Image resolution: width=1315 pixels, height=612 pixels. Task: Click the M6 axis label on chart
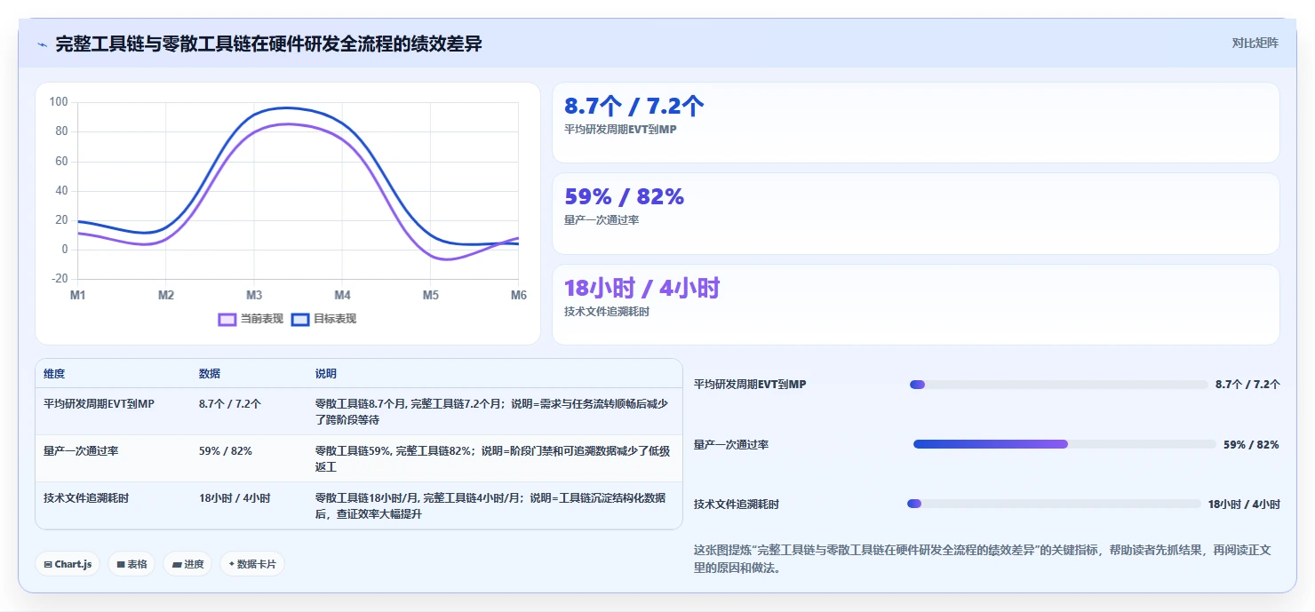coord(518,295)
